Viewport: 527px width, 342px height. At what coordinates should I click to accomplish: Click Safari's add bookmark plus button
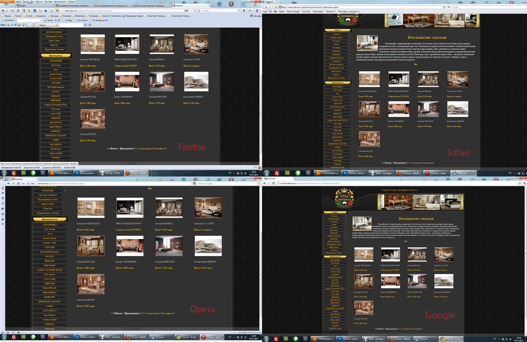click(x=276, y=7)
